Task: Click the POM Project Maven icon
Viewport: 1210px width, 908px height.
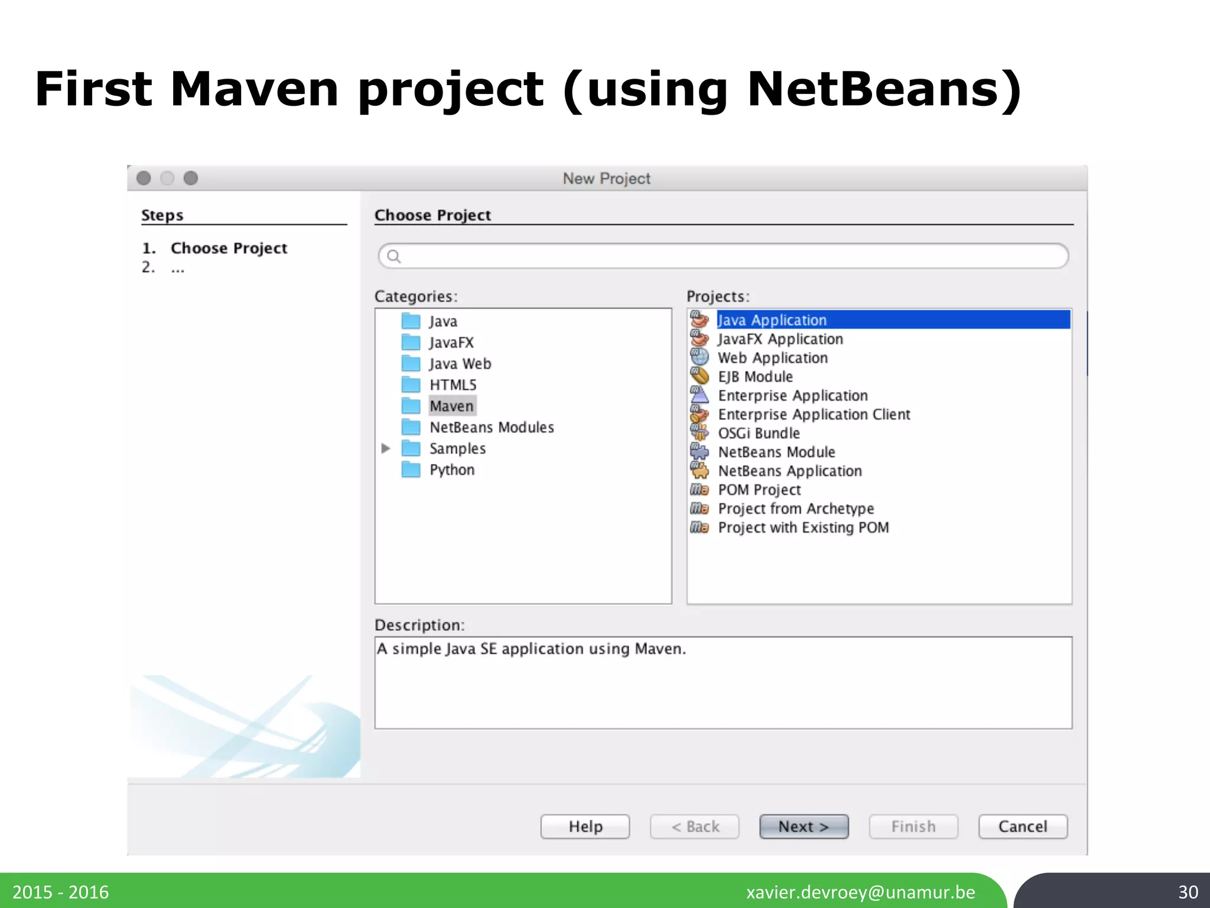Action: [x=700, y=490]
